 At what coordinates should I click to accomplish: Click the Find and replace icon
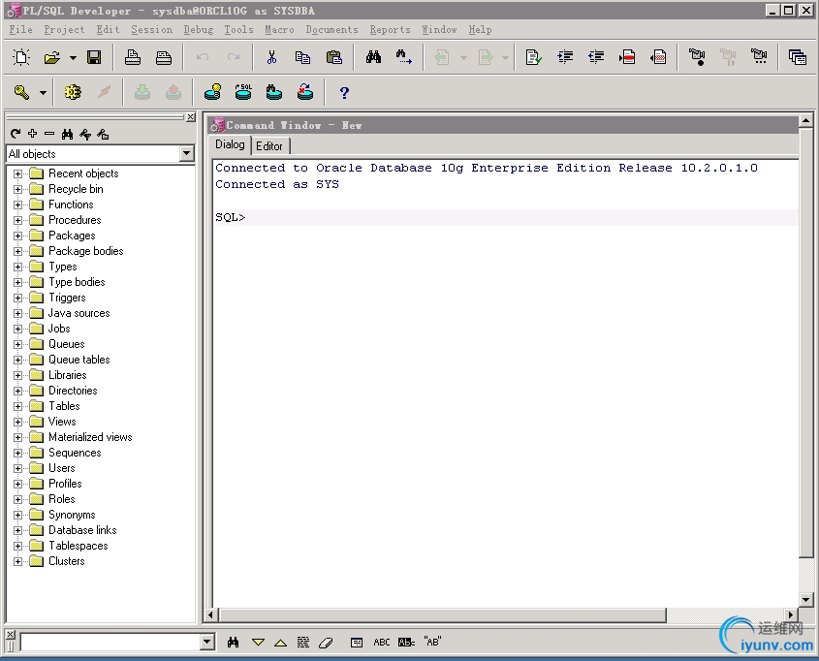coord(404,57)
